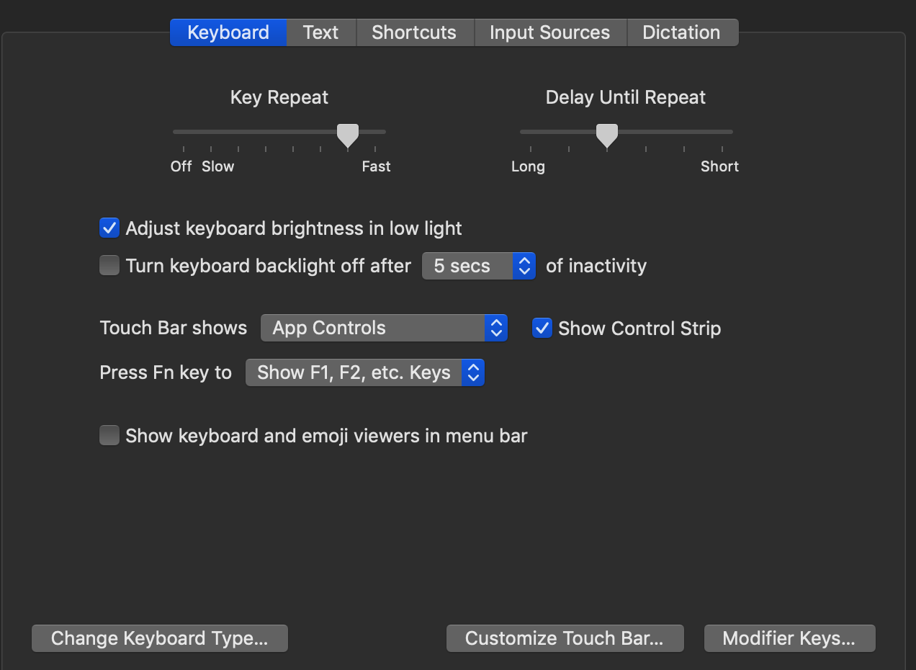This screenshot has height=670, width=916.
Task: Click the Modifier Keys button
Action: (789, 638)
